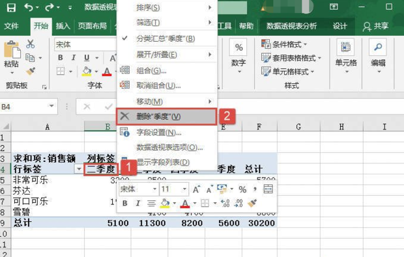Open the 行标签 filter dropdown

79,169
